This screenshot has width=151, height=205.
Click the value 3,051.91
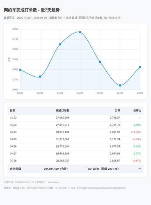point(115,132)
